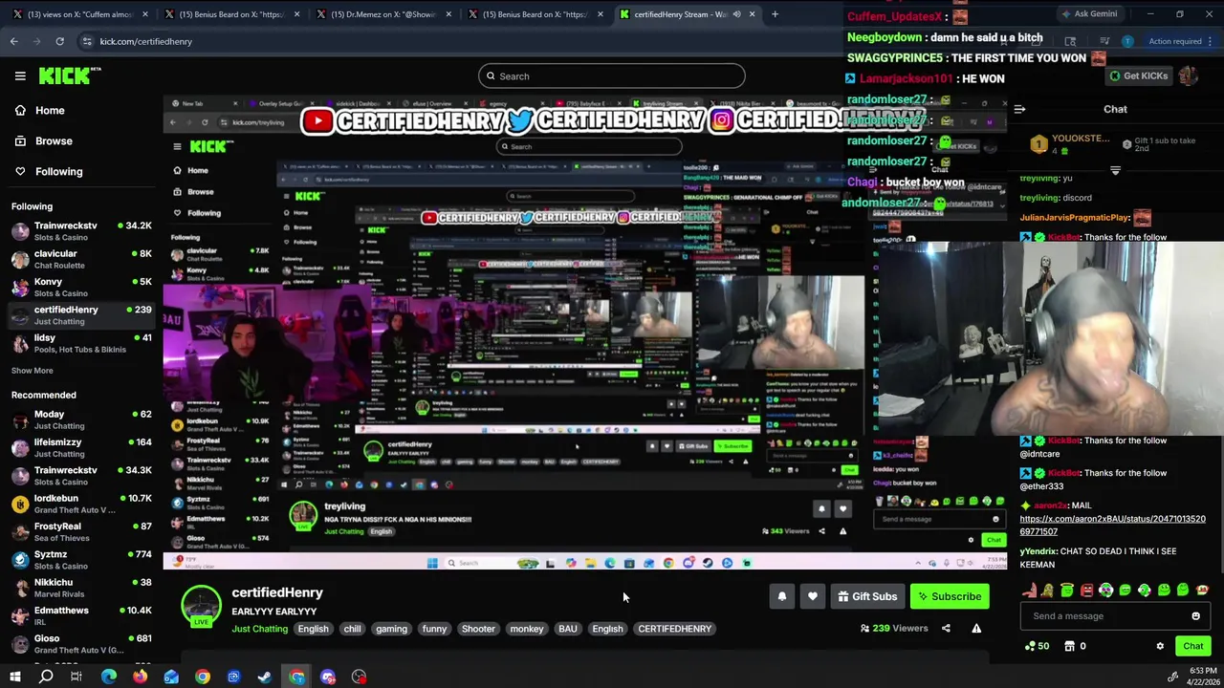The image size is (1224, 688).
Task: Expand pinned gift leaderboard chevron in chat
Action: (1115, 170)
